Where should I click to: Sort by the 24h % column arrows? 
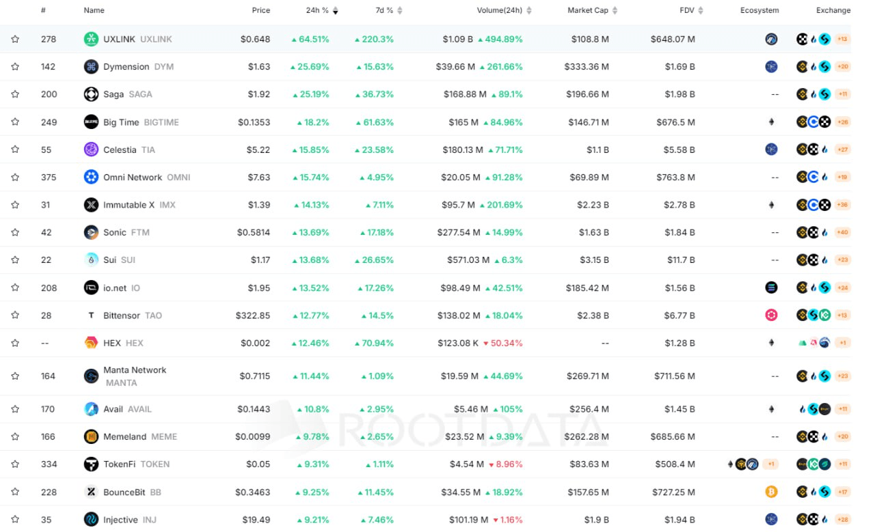tap(335, 10)
